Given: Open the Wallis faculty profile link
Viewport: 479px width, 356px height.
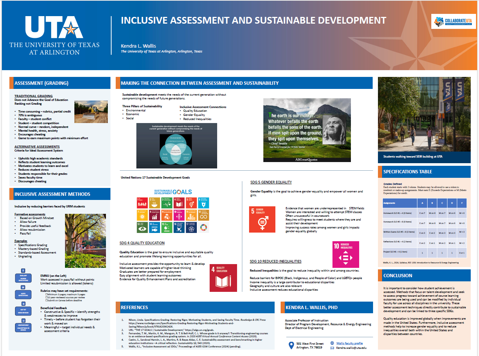Looking at the screenshot, I should tap(349, 343).
